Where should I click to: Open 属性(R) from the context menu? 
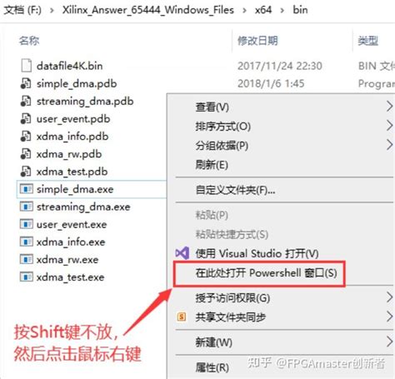[212, 367]
